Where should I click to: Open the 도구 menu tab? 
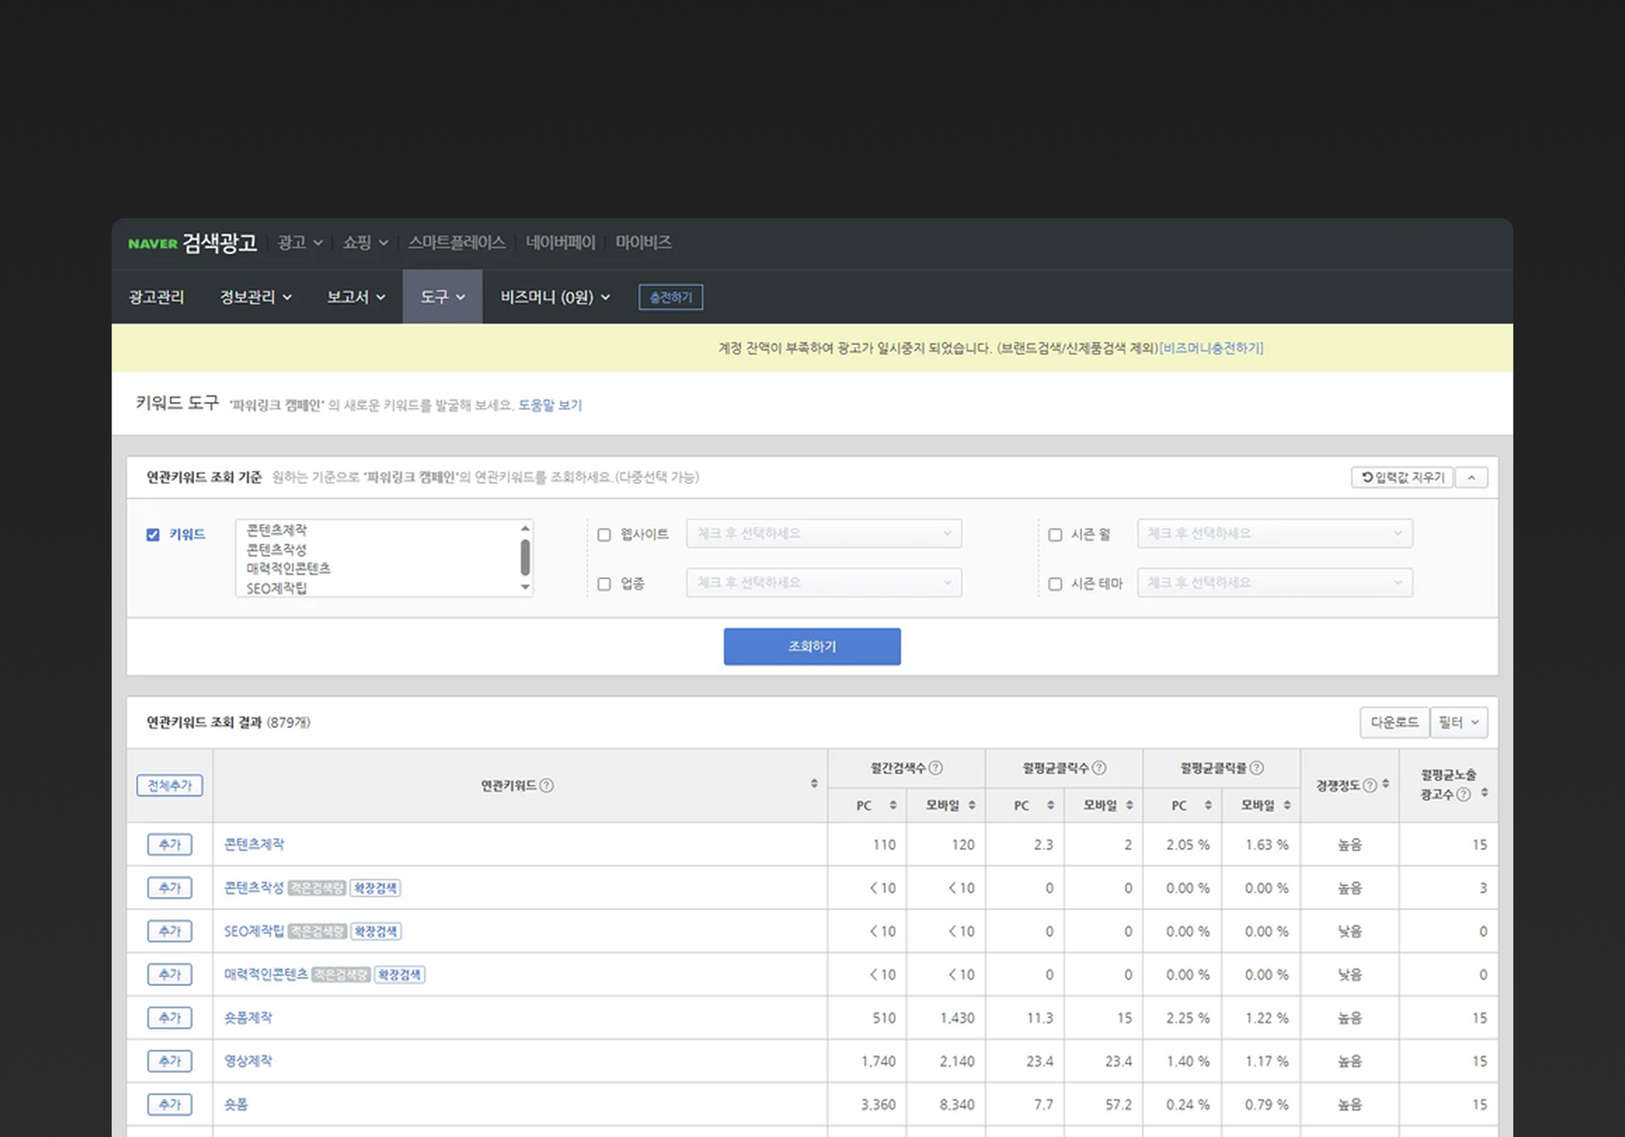[442, 297]
